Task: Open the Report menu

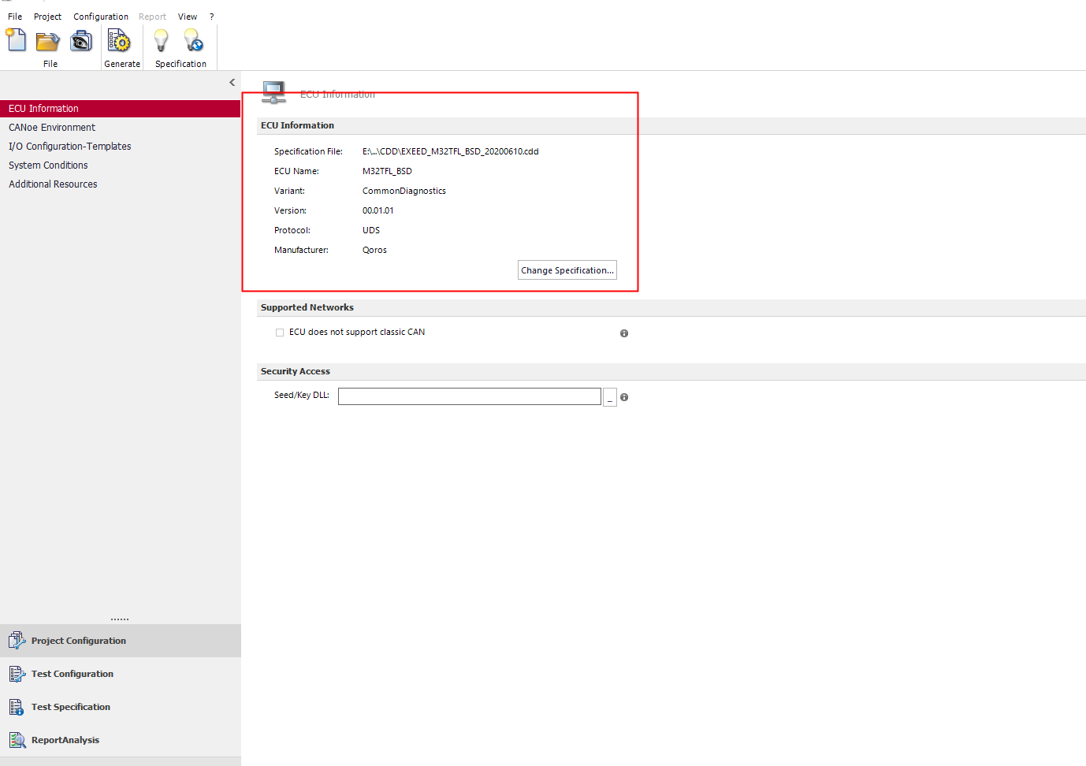Action: click(x=152, y=17)
